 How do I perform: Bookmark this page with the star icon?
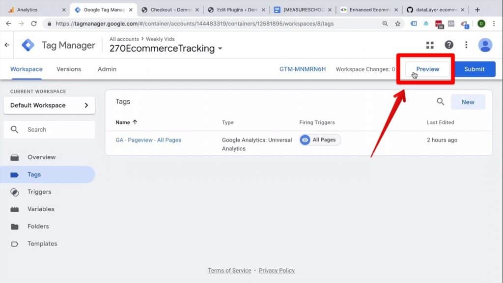pyautogui.click(x=398, y=24)
